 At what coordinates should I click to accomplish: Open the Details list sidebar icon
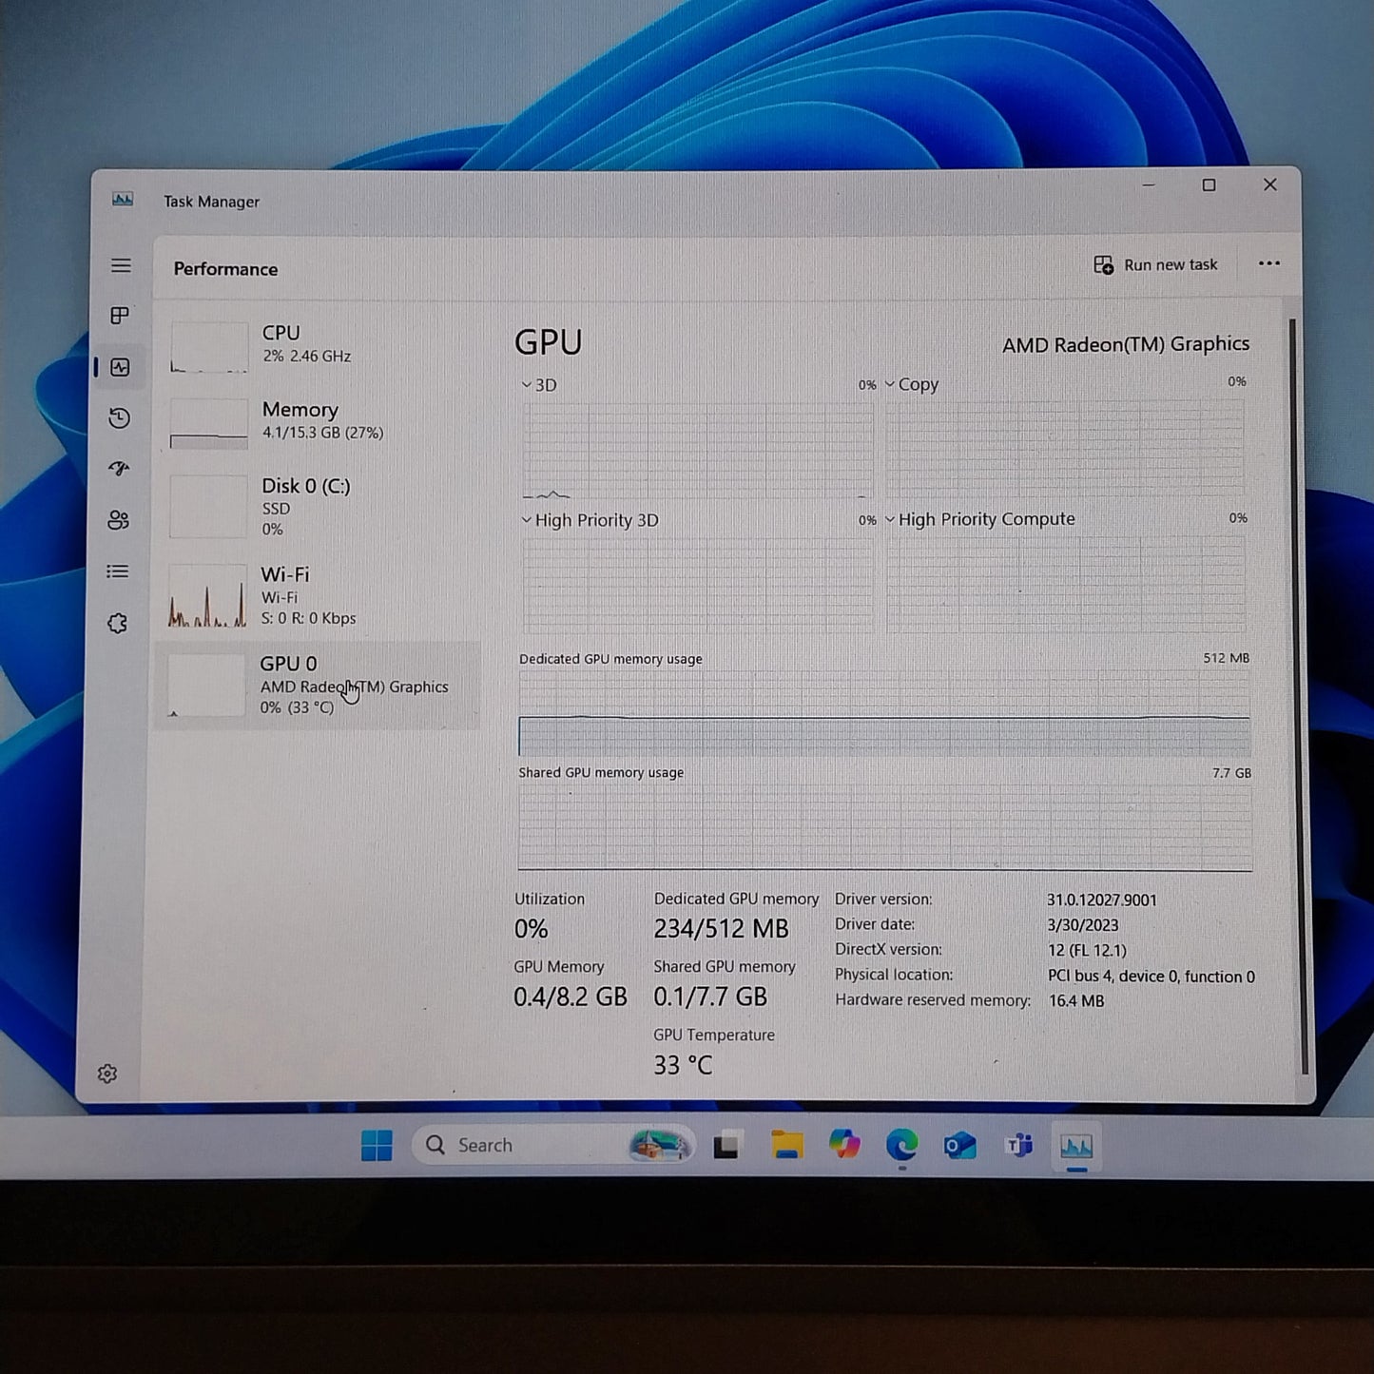pos(118,571)
